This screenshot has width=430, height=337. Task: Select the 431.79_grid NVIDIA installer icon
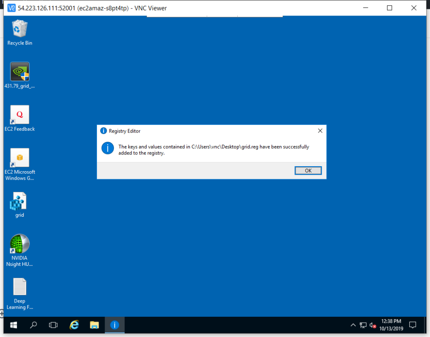[20, 72]
